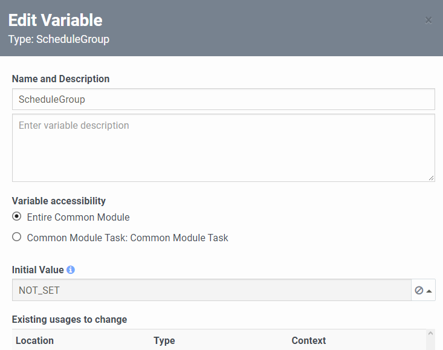Sort by the Context column header
Screen dimensions: 443x350
[x=308, y=340]
